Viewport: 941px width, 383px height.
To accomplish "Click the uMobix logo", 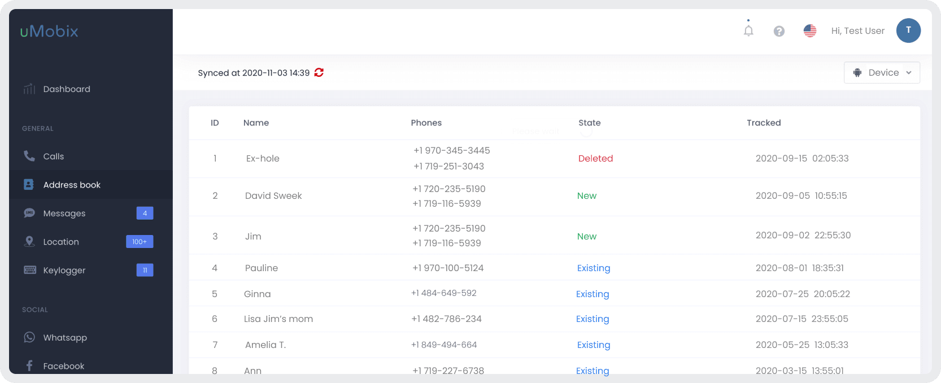I will pyautogui.click(x=49, y=31).
